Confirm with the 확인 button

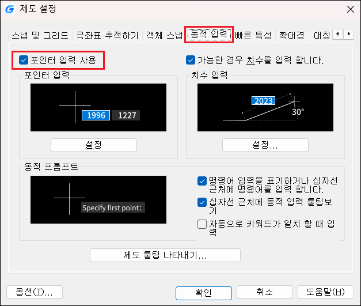pos(203,293)
